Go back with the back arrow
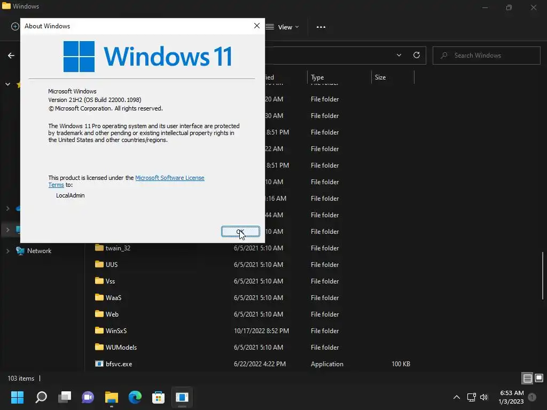Viewport: 547px width, 410px height. [11, 56]
